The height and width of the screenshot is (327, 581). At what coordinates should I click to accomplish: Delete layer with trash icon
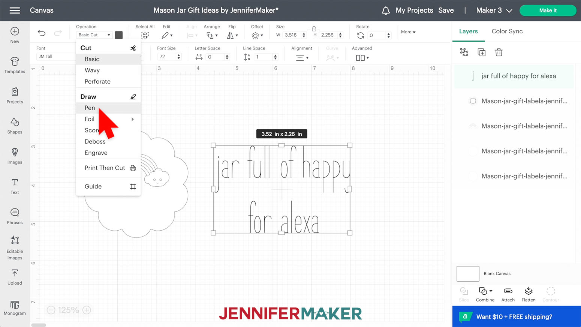pos(499,52)
